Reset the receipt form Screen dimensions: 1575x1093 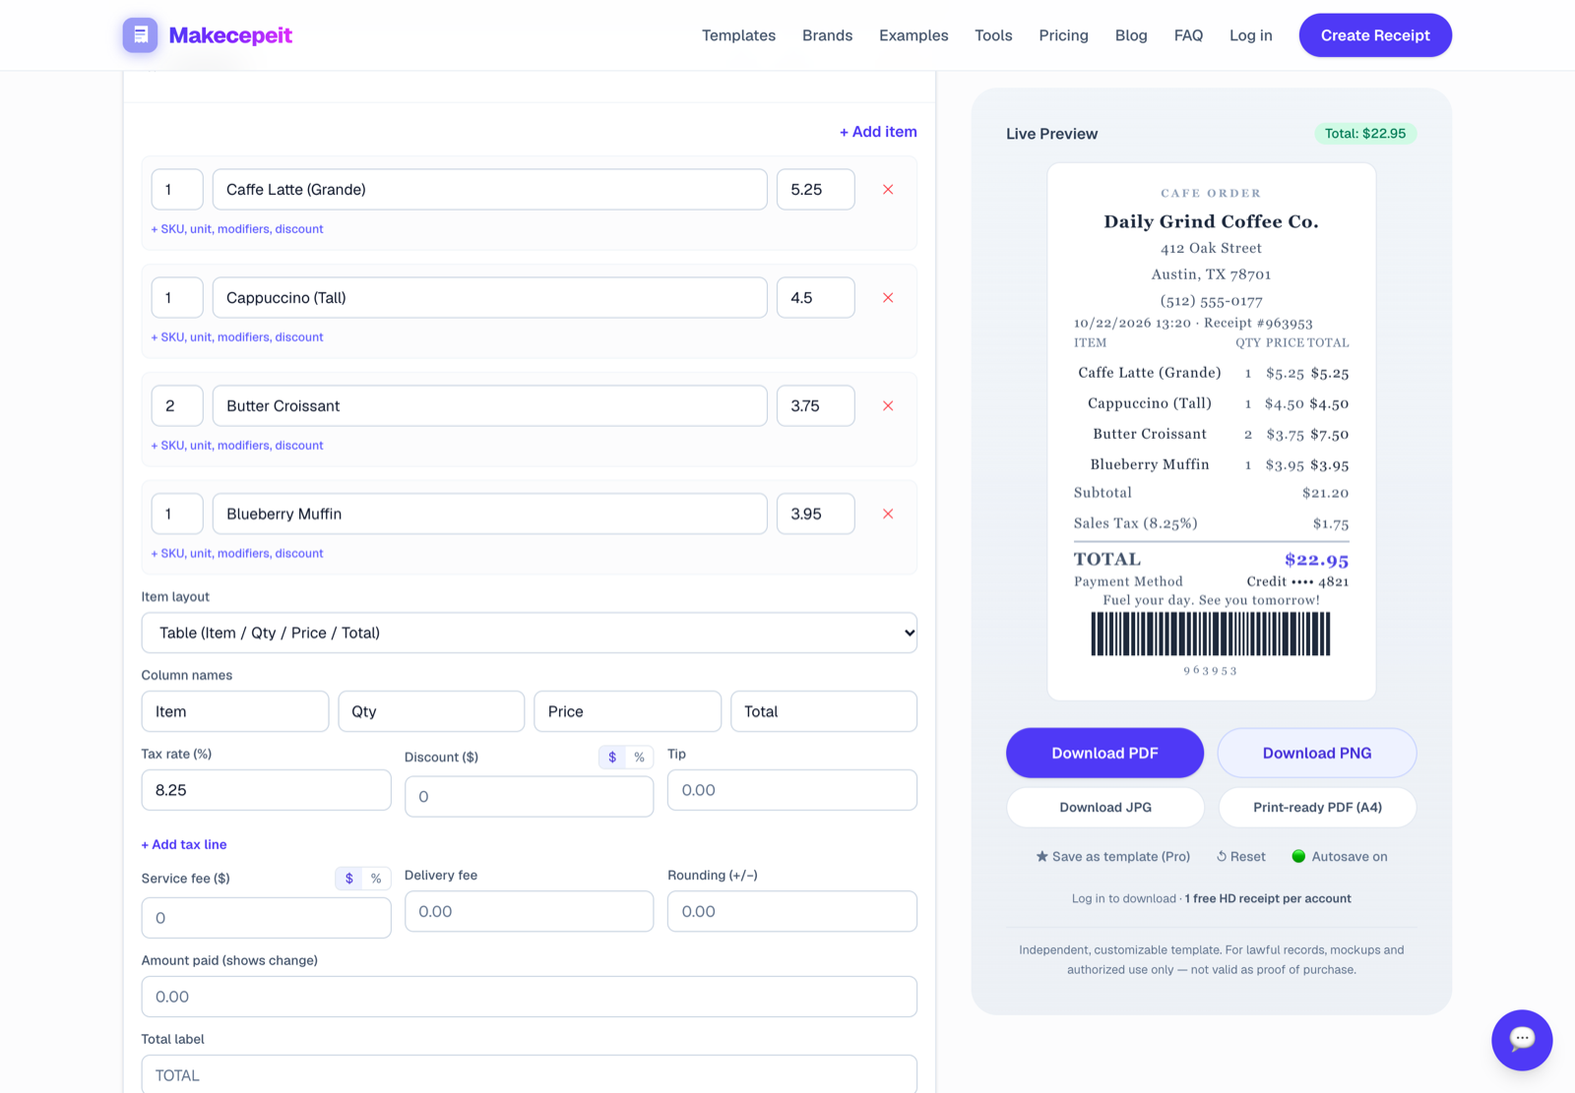[x=1241, y=857]
